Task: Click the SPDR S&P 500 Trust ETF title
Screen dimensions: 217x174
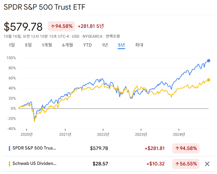Action: [45, 7]
